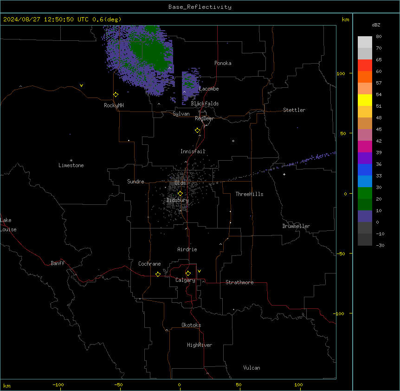The image size is (400, 391).
Task: Select the 80–70 dBZ light gray swatch
Action: [x=365, y=42]
